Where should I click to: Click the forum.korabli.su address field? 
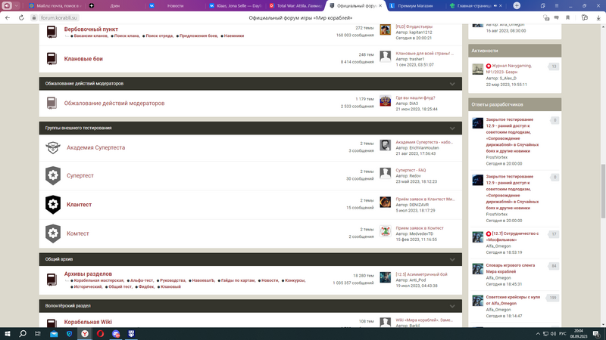[59, 17]
